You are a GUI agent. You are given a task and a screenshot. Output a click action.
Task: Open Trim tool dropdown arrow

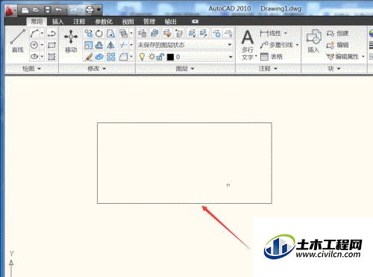point(131,45)
